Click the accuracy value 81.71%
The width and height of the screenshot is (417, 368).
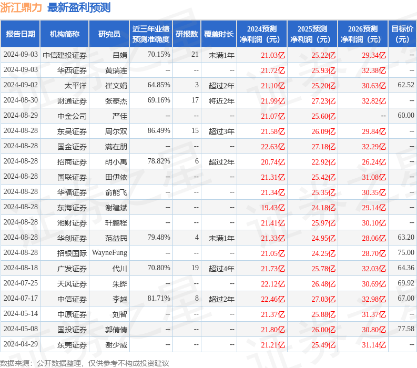[x=159, y=298]
